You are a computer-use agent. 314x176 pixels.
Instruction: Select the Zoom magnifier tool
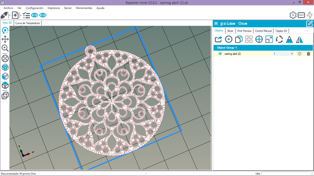pyautogui.click(x=5, y=48)
